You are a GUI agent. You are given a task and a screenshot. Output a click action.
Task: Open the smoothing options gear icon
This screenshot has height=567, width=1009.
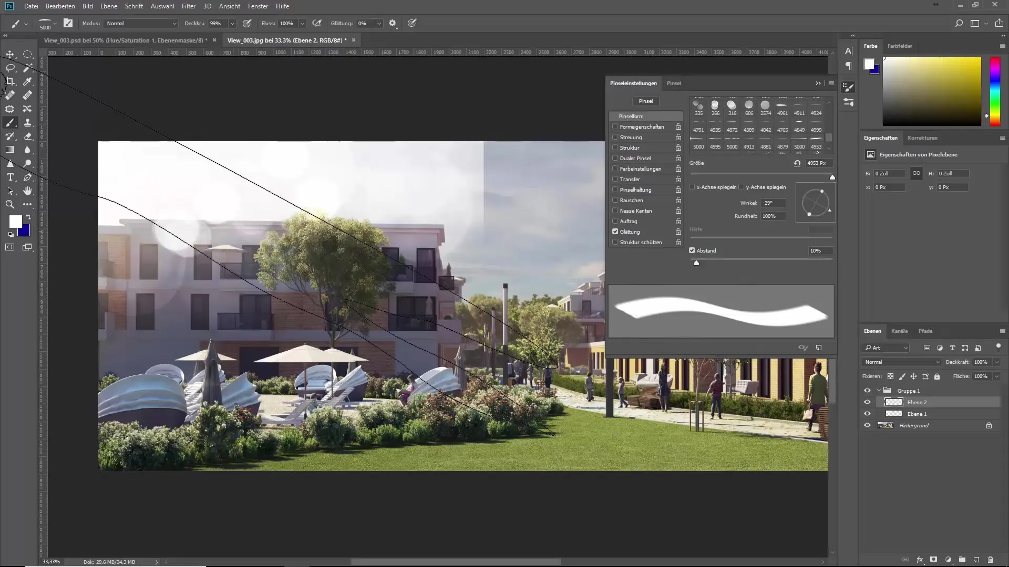(x=392, y=23)
